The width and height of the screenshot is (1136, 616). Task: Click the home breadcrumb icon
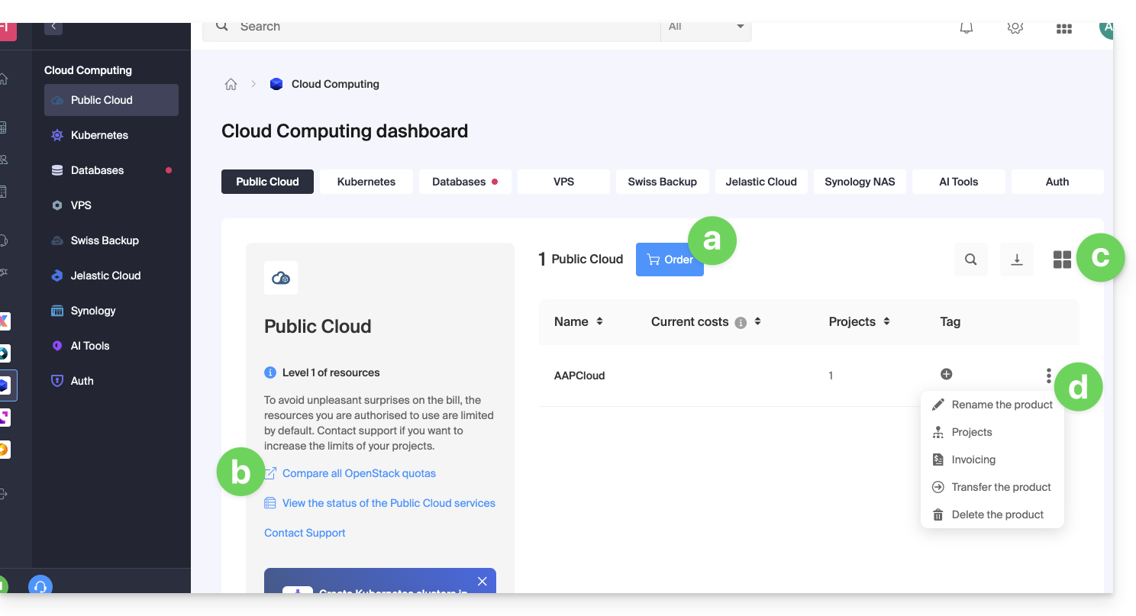click(x=231, y=84)
